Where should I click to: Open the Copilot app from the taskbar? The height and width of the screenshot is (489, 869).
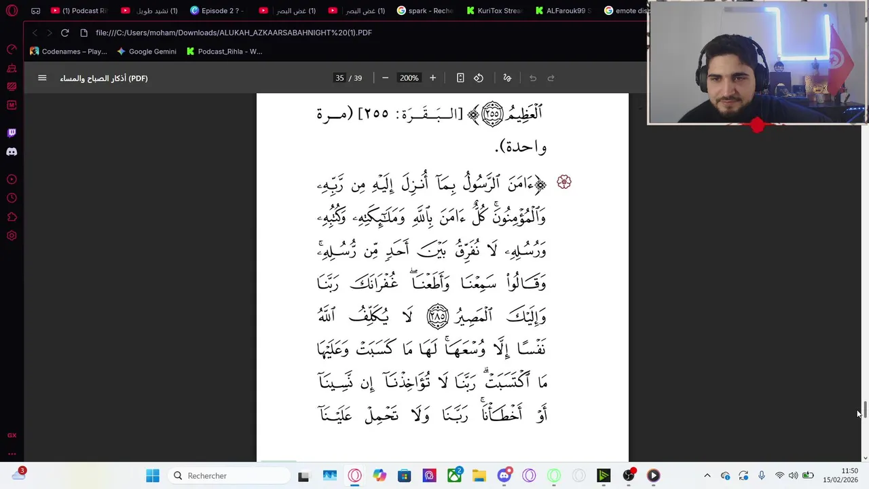tap(380, 476)
